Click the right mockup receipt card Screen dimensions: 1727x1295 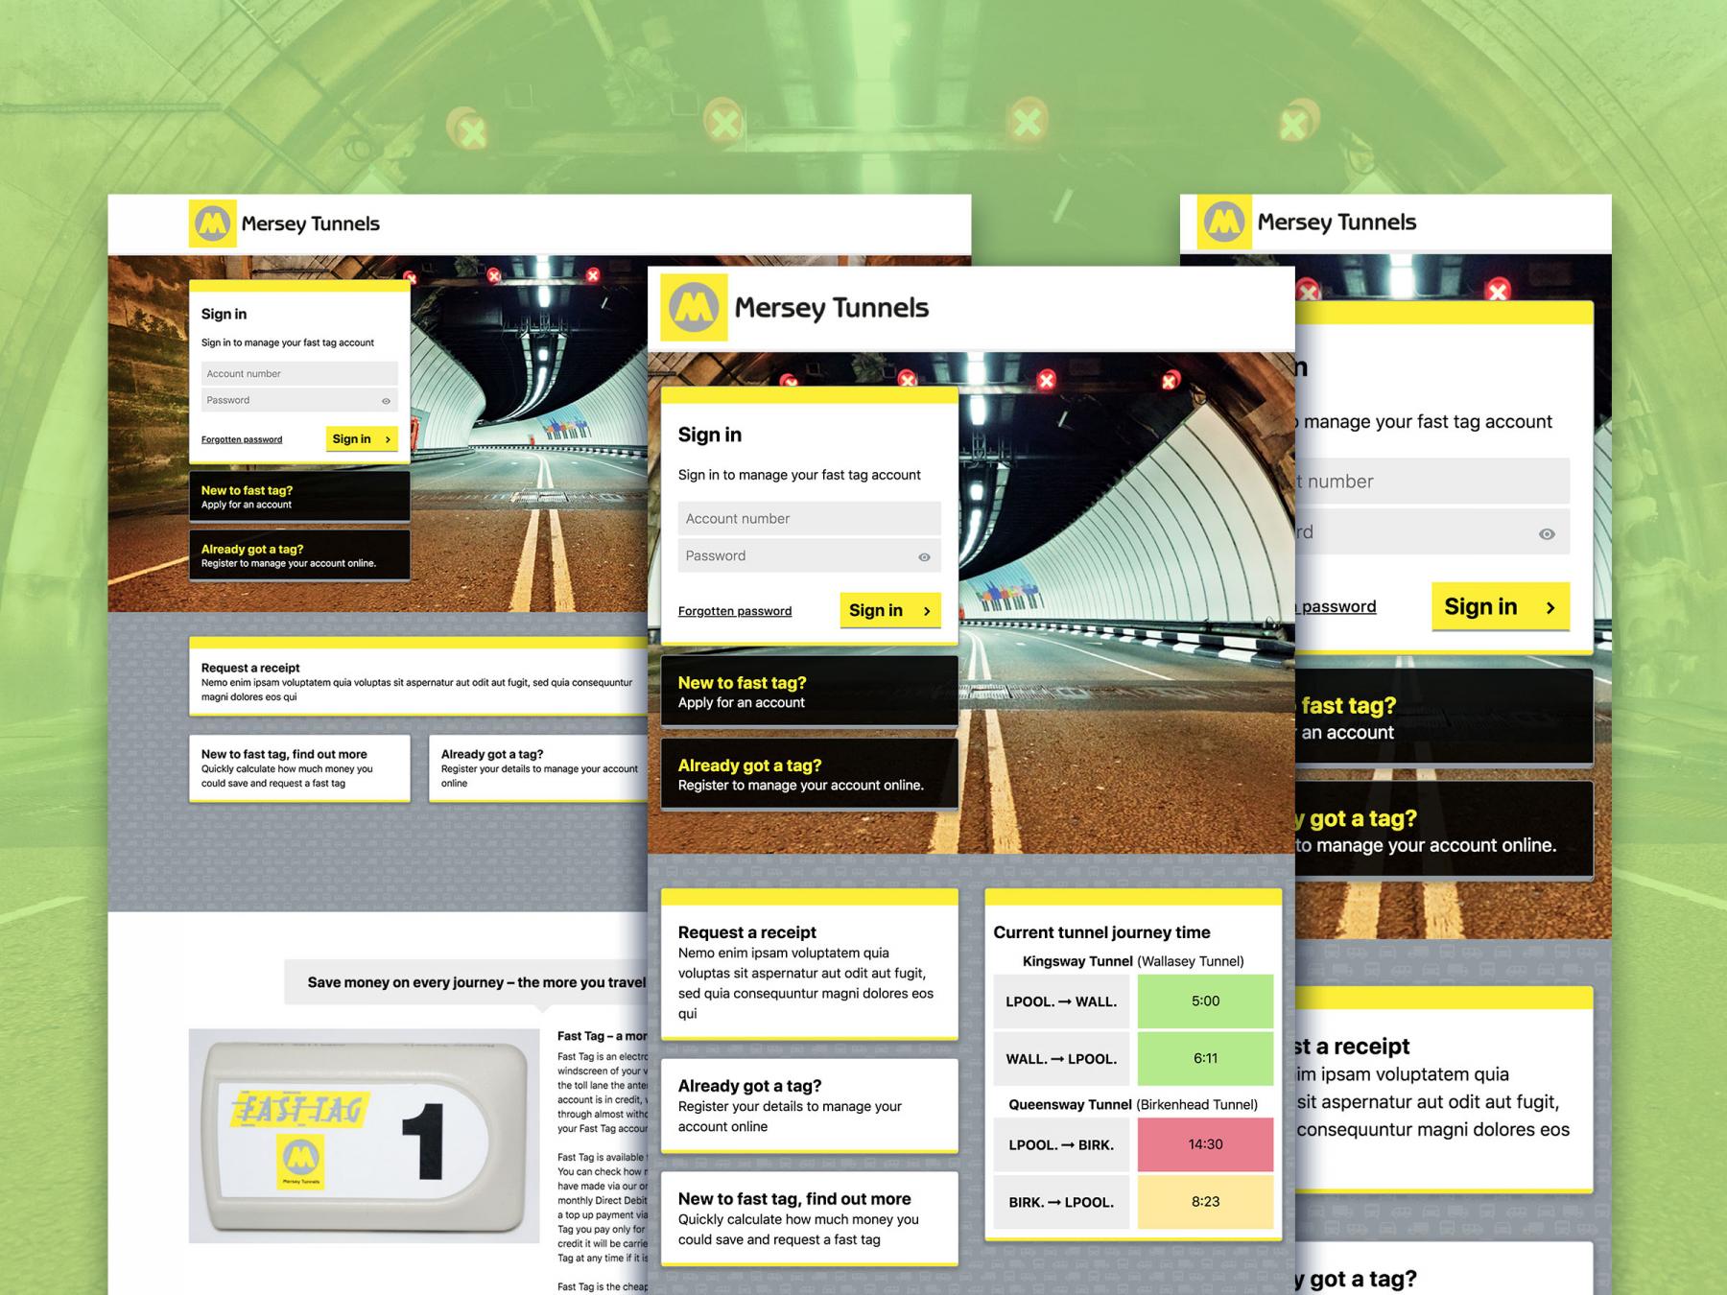pos(1444,1090)
